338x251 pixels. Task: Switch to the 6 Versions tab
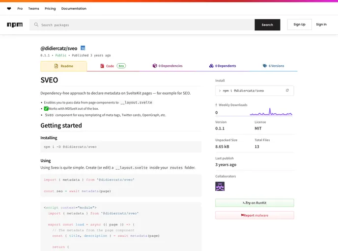[273, 66]
